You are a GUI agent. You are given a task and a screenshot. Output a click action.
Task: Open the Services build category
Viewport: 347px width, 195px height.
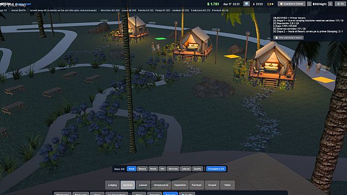[x=128, y=185]
